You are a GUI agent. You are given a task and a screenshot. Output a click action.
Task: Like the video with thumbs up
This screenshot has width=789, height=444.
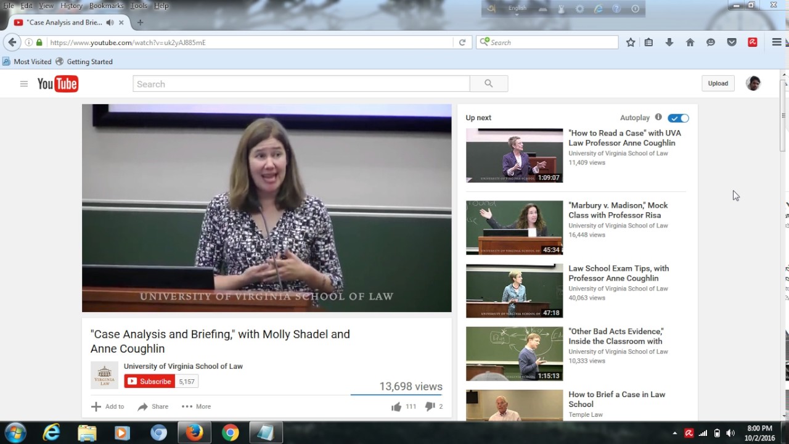(396, 406)
